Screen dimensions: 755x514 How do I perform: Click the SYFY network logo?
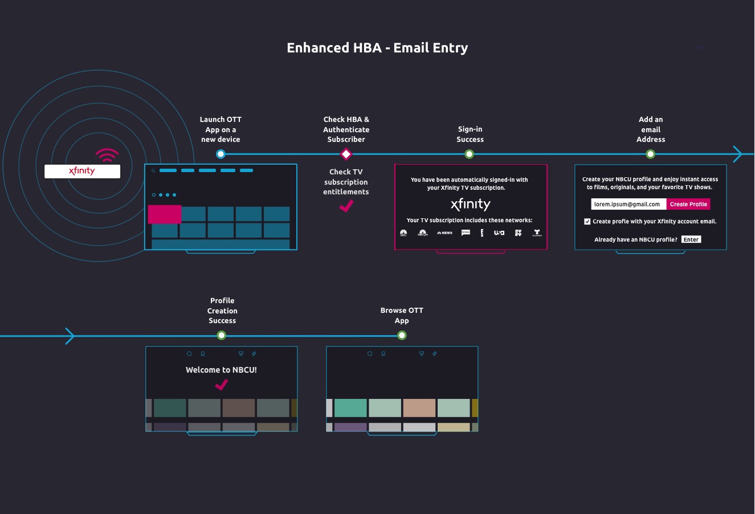pyautogui.click(x=518, y=232)
